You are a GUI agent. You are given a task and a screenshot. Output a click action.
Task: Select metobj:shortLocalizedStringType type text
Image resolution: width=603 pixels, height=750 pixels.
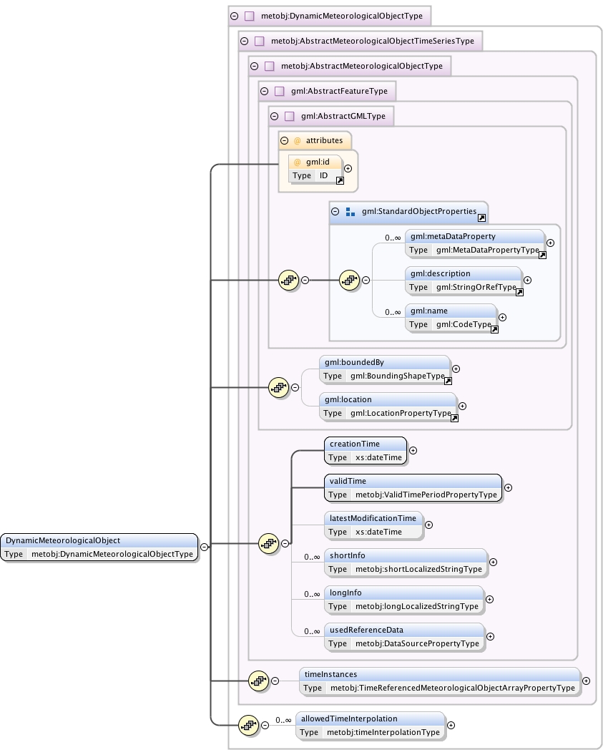click(x=418, y=569)
